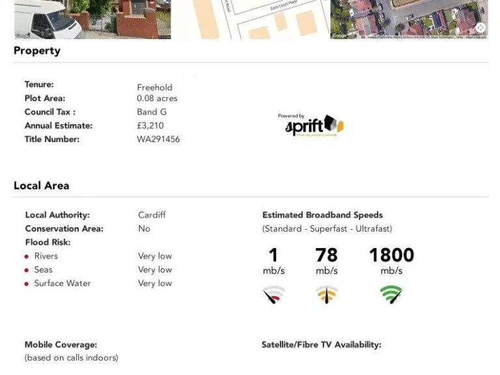Image resolution: width=500 pixels, height=375 pixels.
Task: Click the Cardiff local authority value
Action: [152, 215]
